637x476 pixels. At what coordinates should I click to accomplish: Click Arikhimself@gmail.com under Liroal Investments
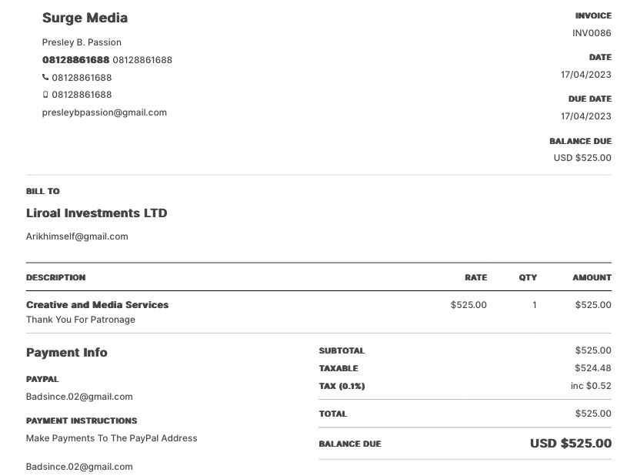click(x=77, y=236)
